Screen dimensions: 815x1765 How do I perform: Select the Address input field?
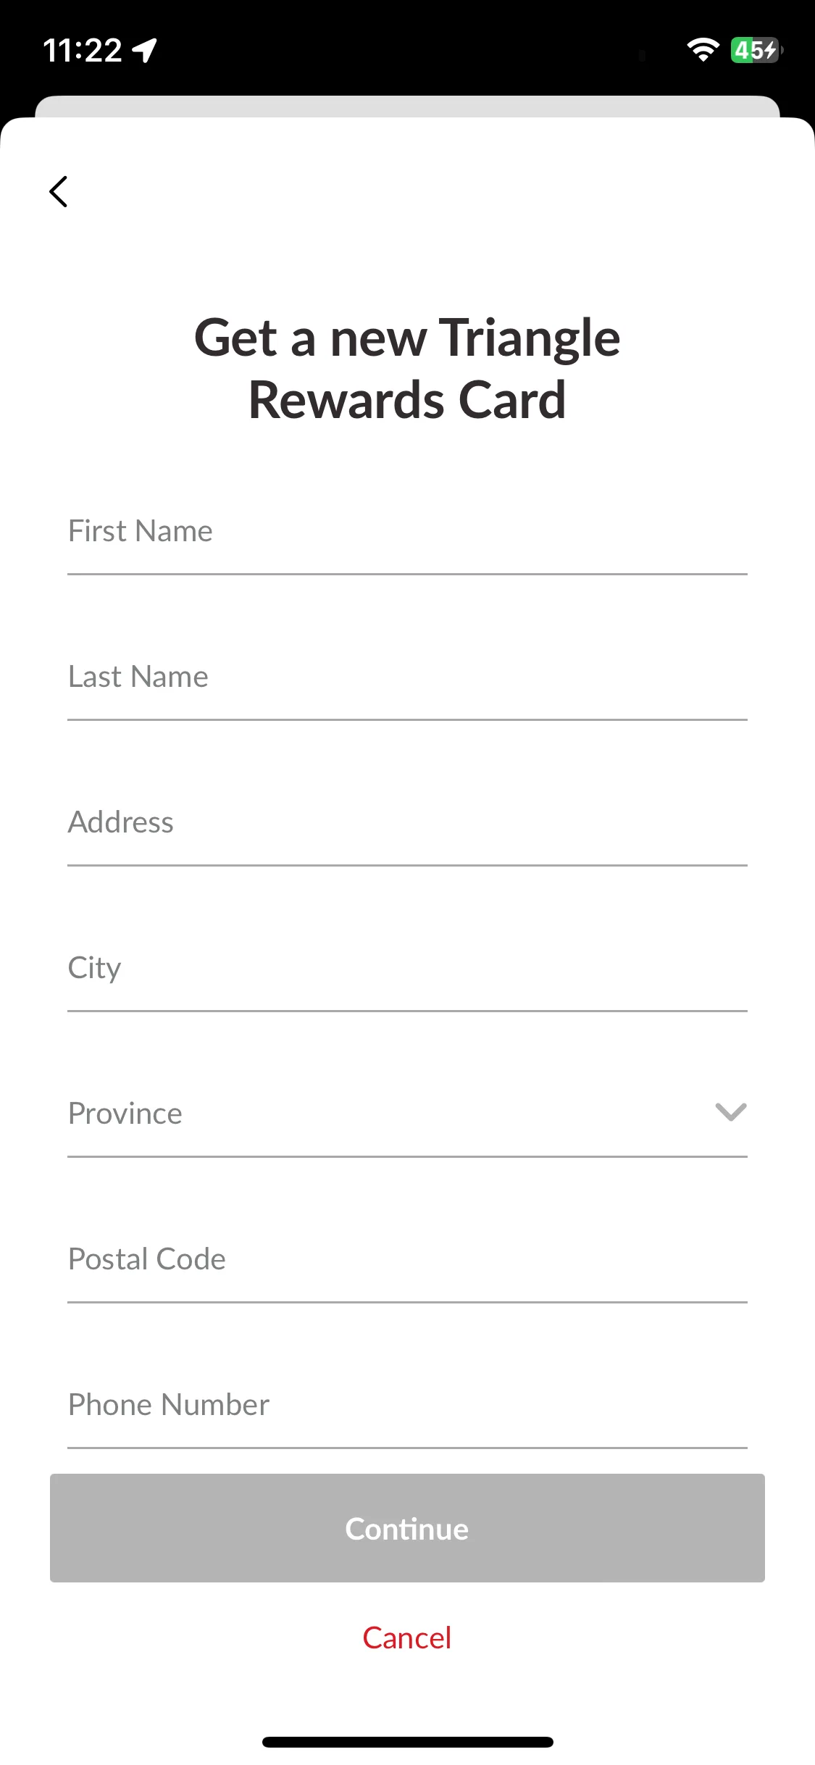click(407, 822)
